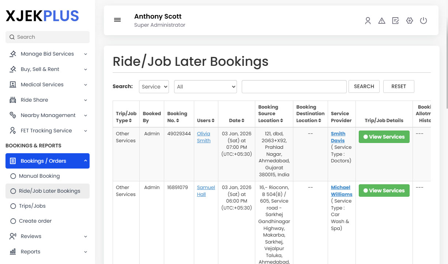Expand the Manage Bid Services section
This screenshot has height=264, width=448.
click(47, 54)
